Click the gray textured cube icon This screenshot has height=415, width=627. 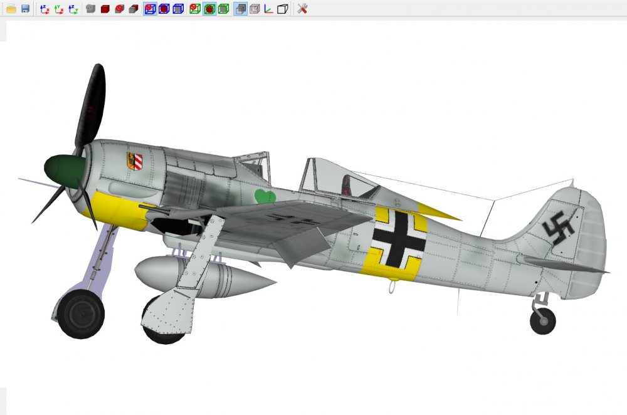(255, 9)
